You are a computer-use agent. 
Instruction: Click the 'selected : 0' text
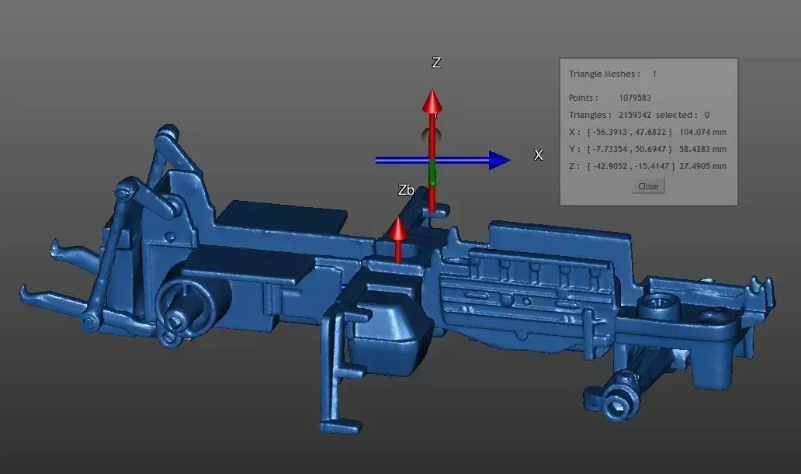682,115
